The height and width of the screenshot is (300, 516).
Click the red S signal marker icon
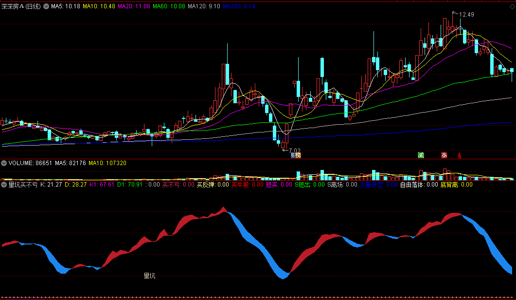460,156
